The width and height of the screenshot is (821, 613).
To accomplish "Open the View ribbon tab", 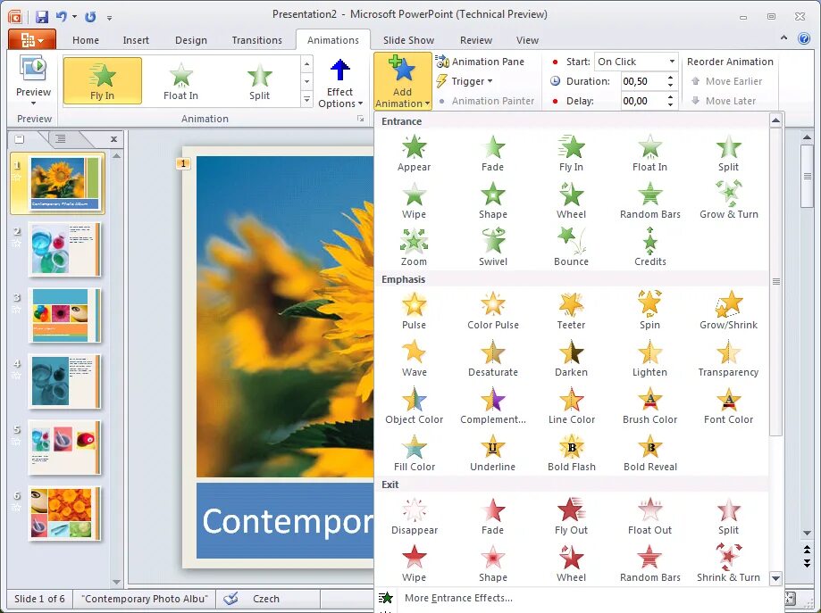I will click(527, 40).
